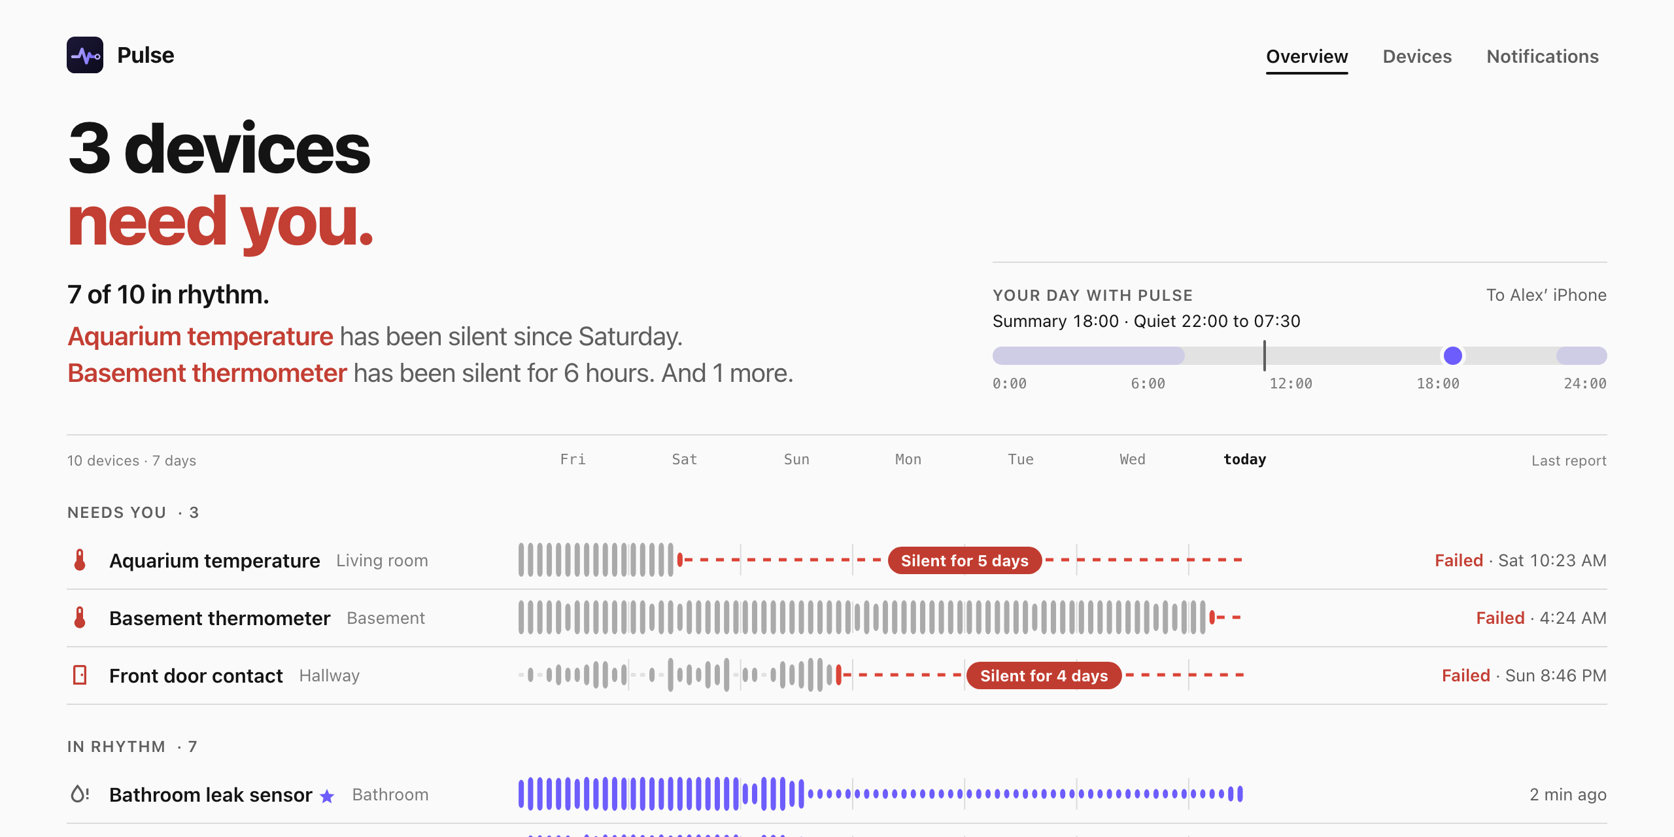Click the 'Mon' column header
This screenshot has height=837, width=1674.
(908, 459)
